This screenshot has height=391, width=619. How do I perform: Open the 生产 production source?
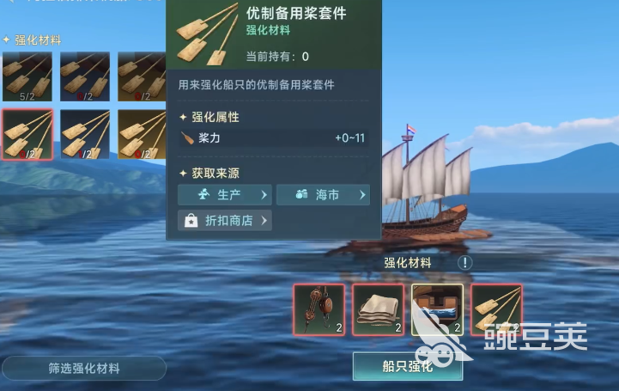click(x=225, y=195)
